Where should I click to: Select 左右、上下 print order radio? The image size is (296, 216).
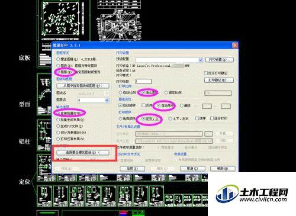(143, 119)
